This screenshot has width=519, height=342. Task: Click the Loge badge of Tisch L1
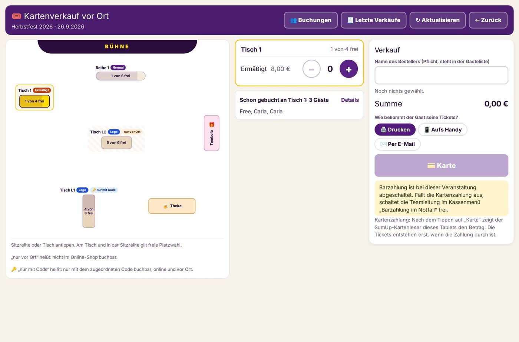click(82, 190)
